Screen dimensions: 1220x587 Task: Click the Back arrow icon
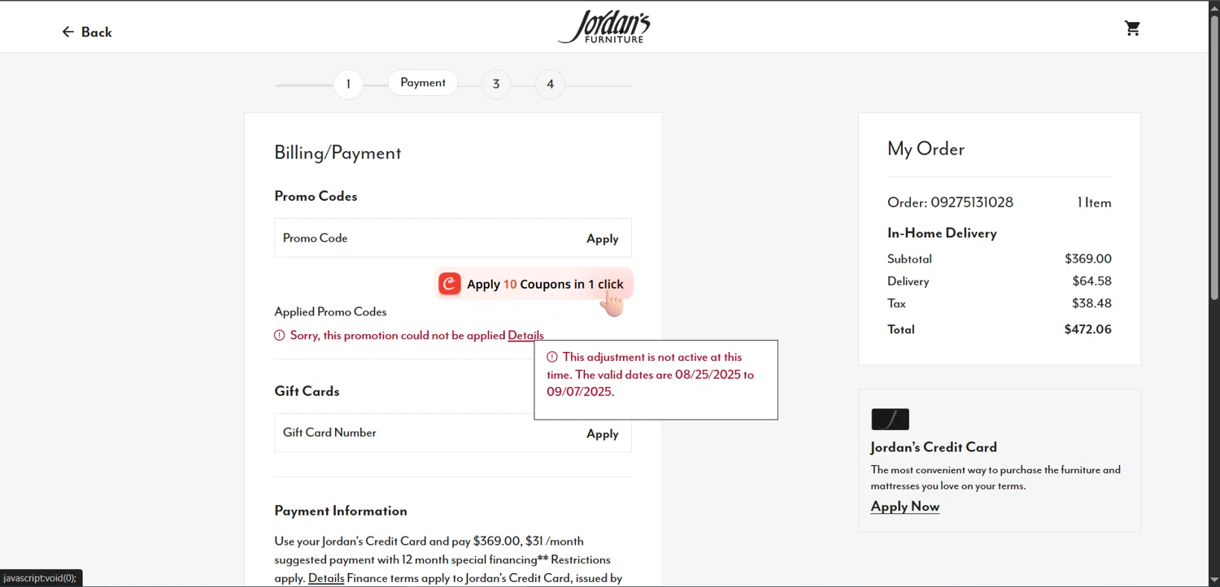[x=68, y=32]
